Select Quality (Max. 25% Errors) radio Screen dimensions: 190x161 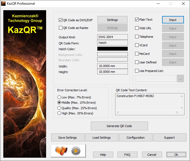pos(59,108)
